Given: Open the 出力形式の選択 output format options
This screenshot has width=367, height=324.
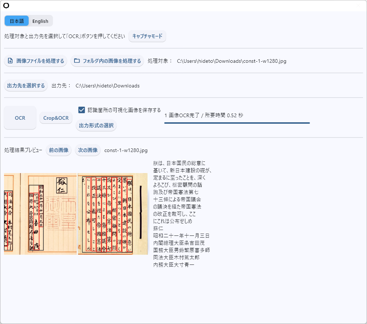Looking at the screenshot, I should (96, 125).
